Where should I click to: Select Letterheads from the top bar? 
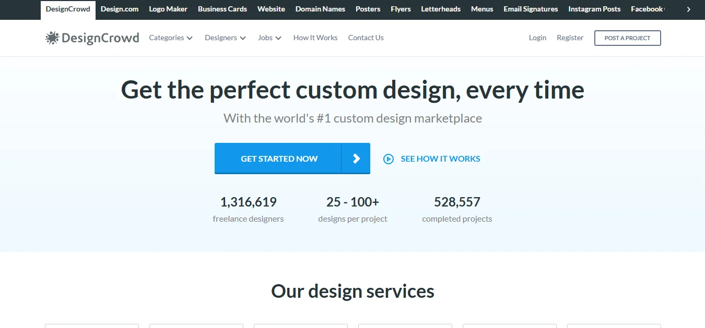pos(440,9)
